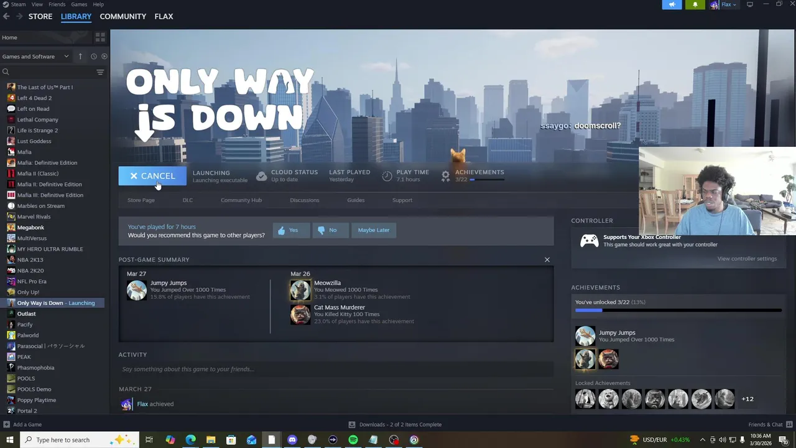This screenshot has height=448, width=796.
Task: Open the Games menu
Action: coord(79,4)
